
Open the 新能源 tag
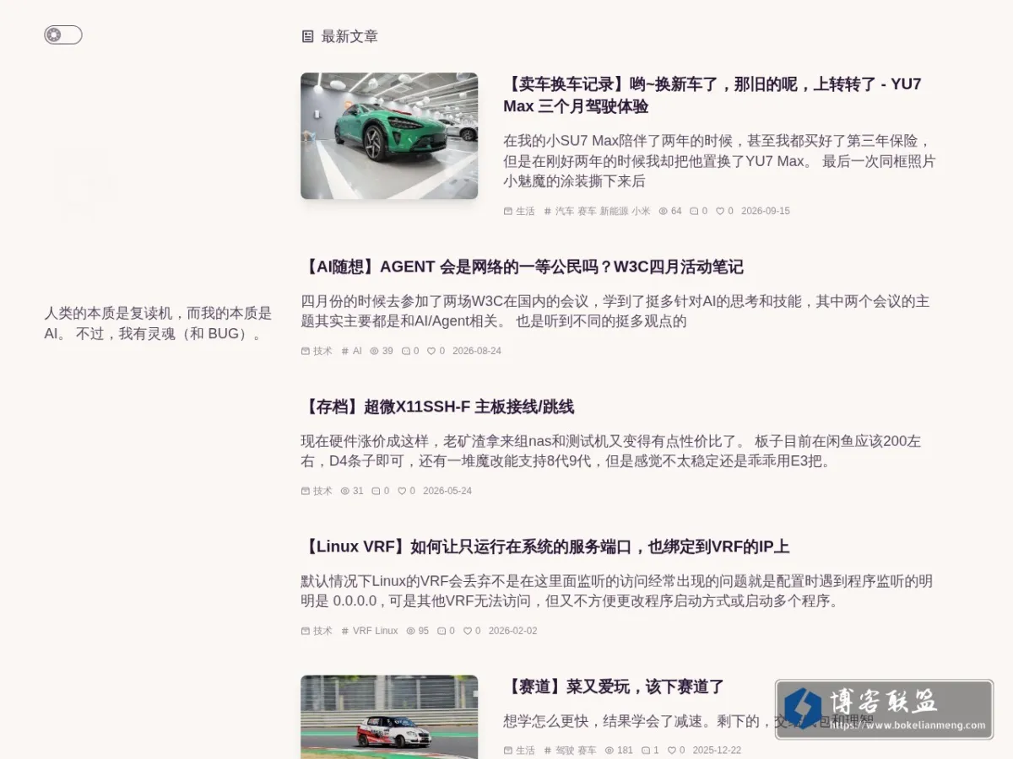pyautogui.click(x=614, y=212)
